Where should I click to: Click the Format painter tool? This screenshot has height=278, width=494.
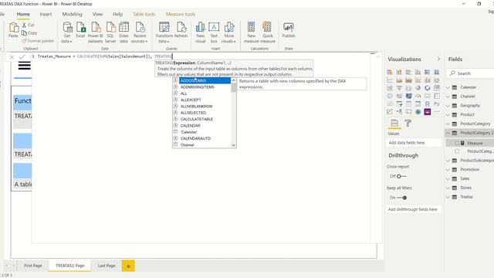(38, 41)
